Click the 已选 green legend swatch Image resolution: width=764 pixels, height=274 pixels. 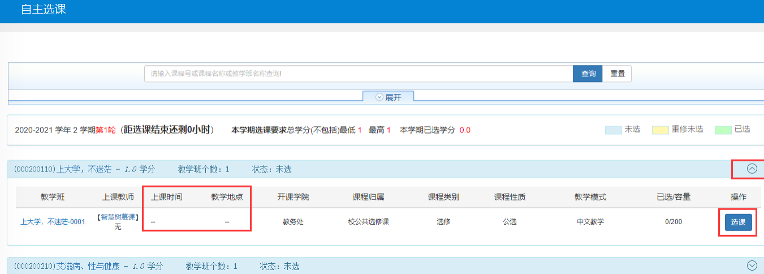click(x=723, y=130)
